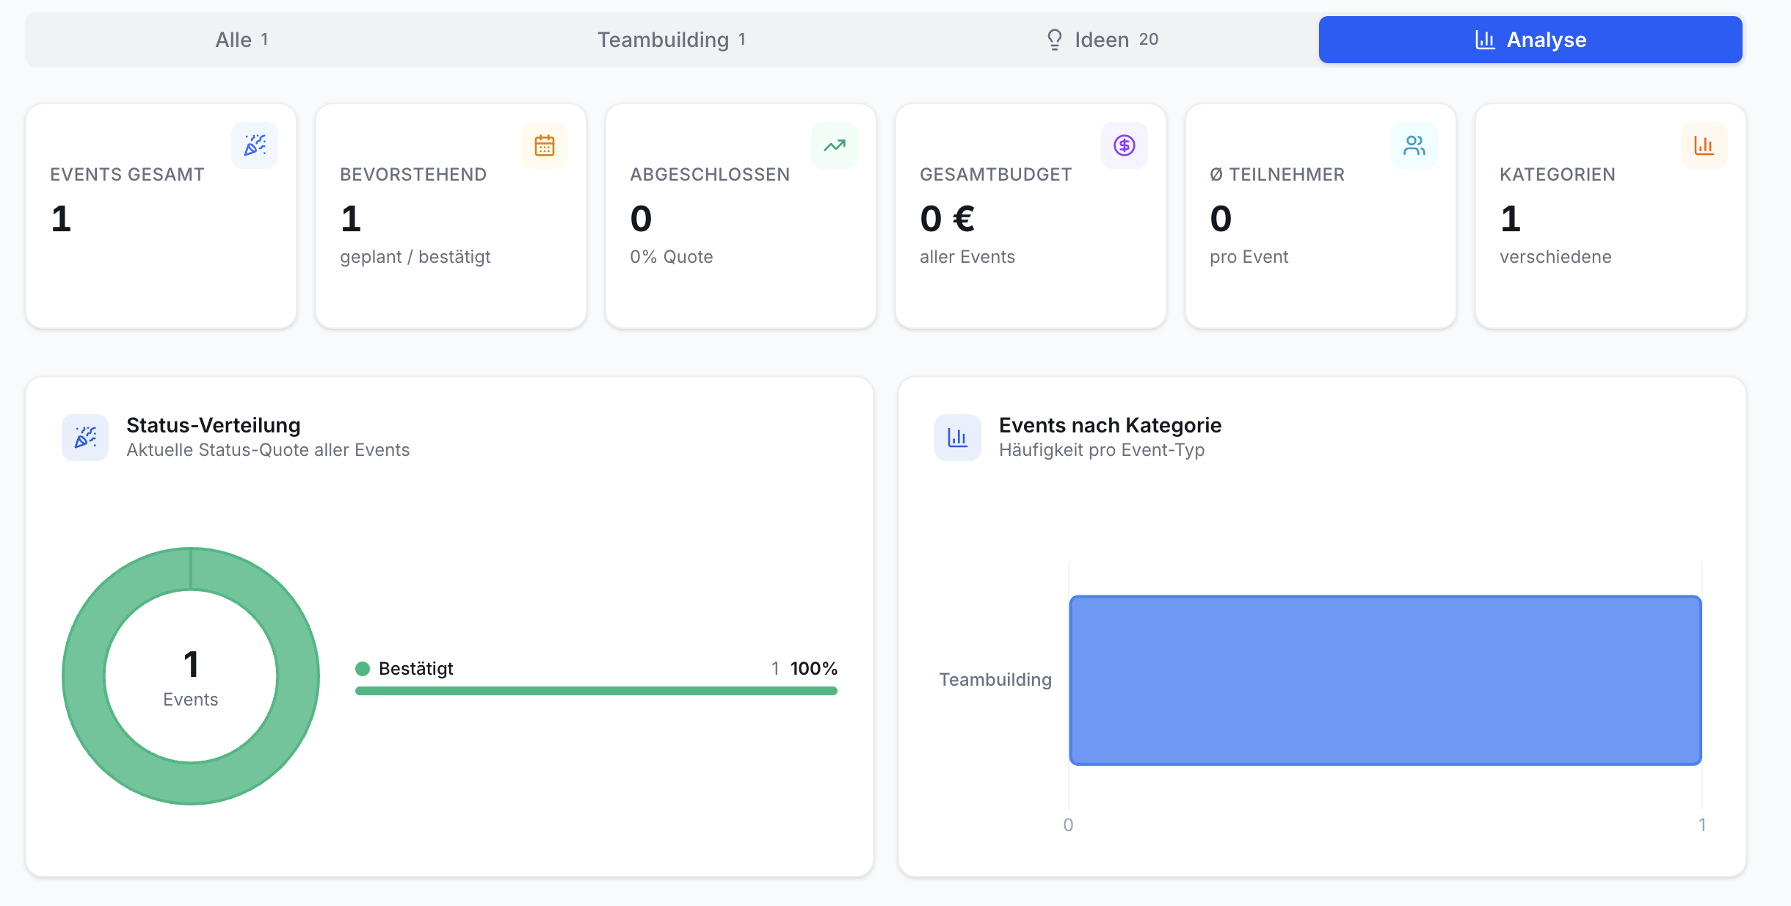Click the KATEGORIEN card title
The image size is (1791, 906).
pyautogui.click(x=1558, y=175)
